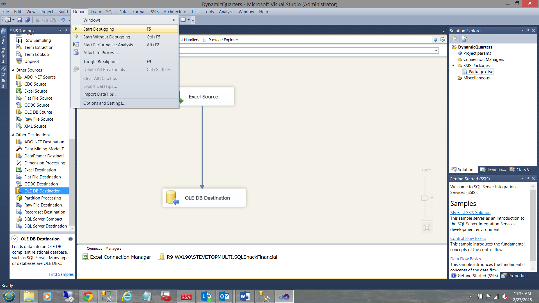Collapse the OLE DB Destination description chevron
Screen dimensions: 539x303
coord(15,239)
